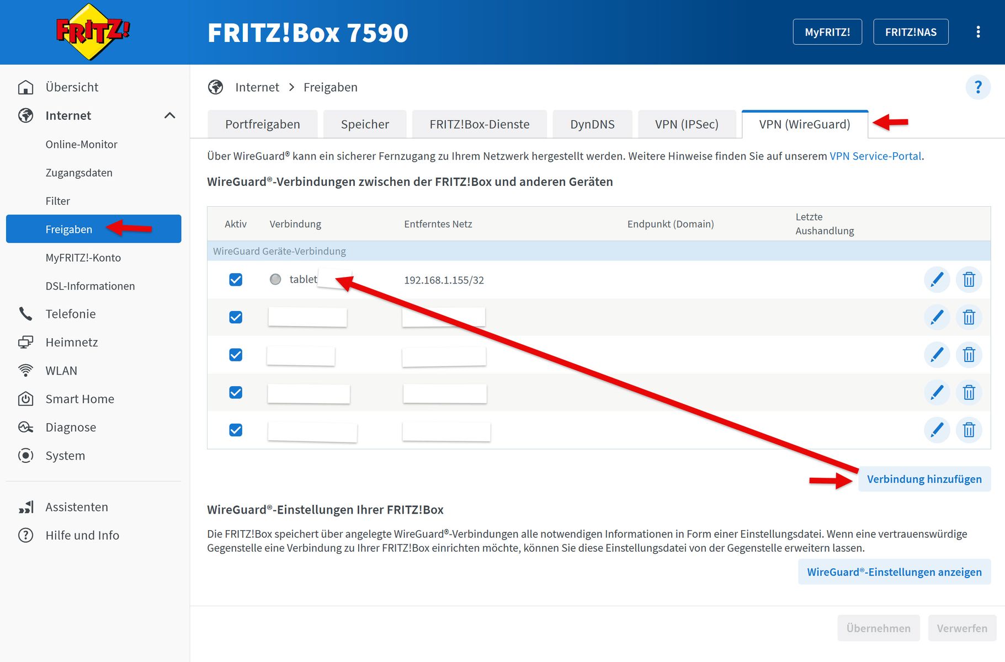This screenshot has height=662, width=1005.
Task: Toggle the Aktiv checkbox in the last row
Action: point(236,430)
